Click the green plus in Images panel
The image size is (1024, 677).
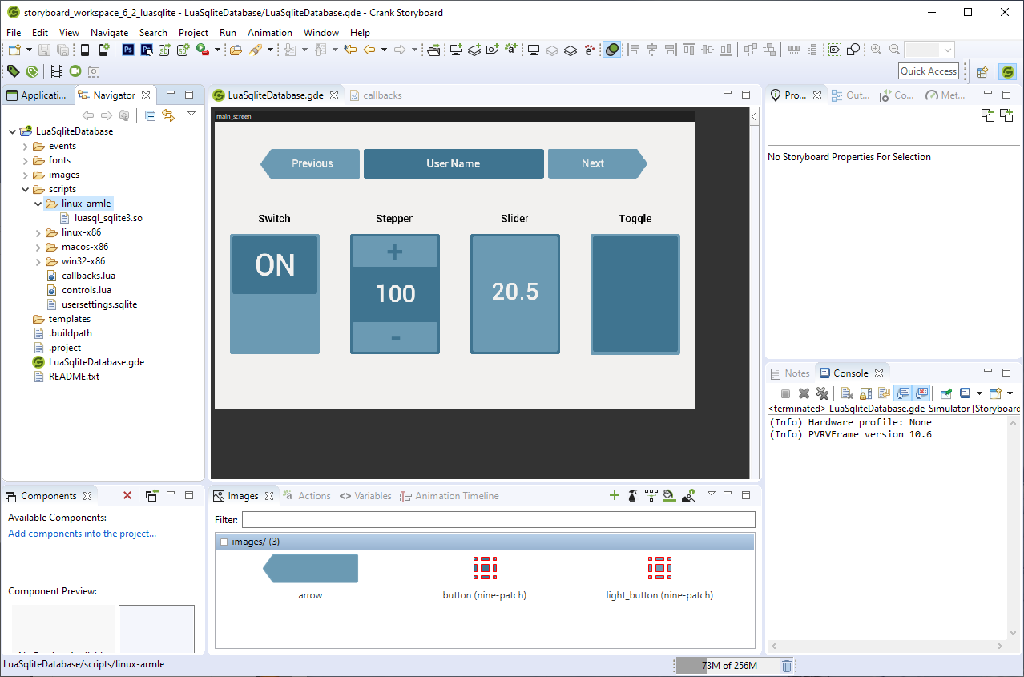pyautogui.click(x=615, y=496)
